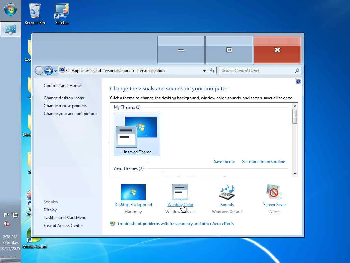Click Get more themes online
Viewport: 350px width, 263px height.
point(264,162)
